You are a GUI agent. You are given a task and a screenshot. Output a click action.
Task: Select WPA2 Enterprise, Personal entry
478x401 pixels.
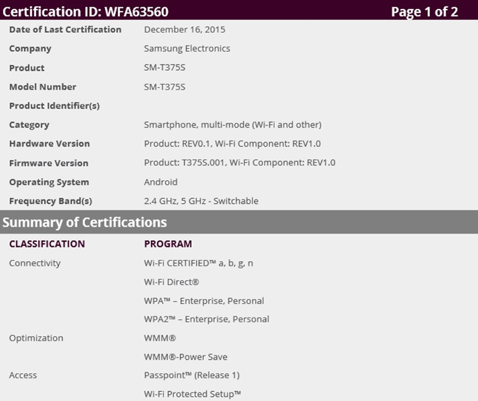pos(207,319)
